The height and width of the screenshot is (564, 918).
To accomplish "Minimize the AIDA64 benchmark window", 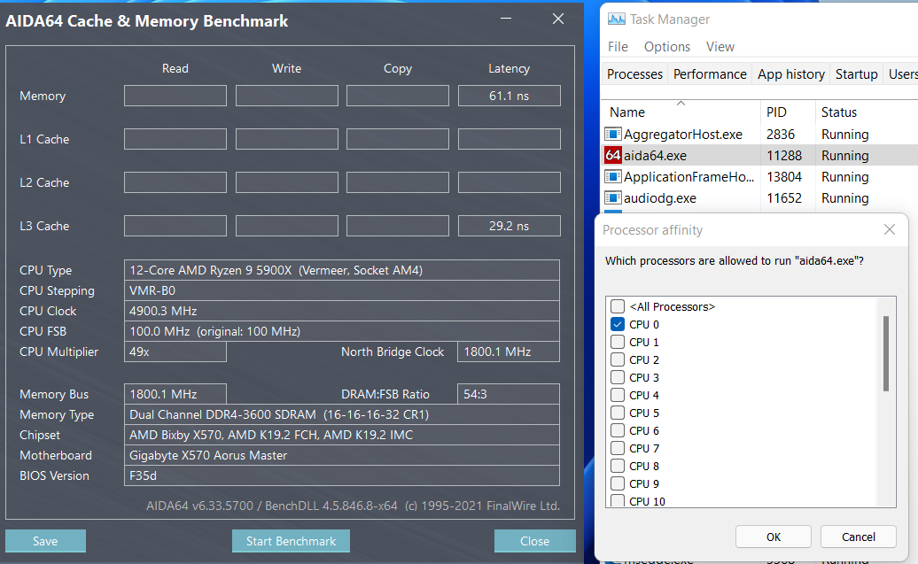I will tap(506, 19).
